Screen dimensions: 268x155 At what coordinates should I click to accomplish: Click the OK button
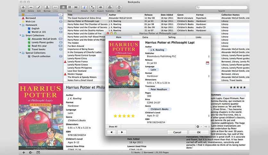click(199, 132)
